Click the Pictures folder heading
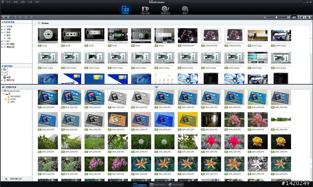This screenshot has height=187, width=313. [45, 23]
